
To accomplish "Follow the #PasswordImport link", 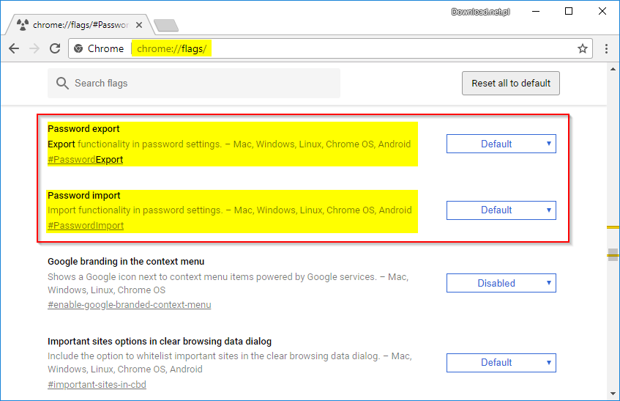I will (86, 226).
